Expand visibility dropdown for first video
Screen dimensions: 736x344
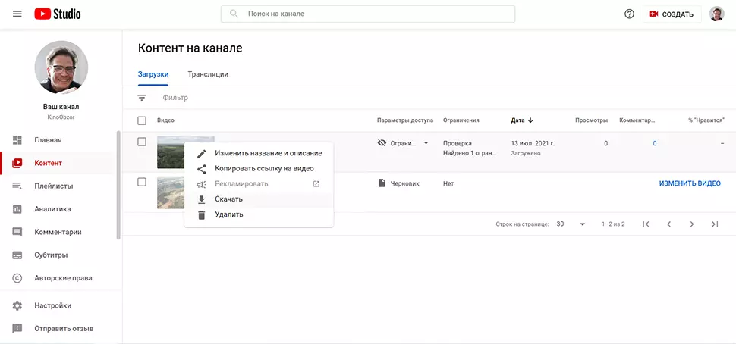click(x=426, y=143)
